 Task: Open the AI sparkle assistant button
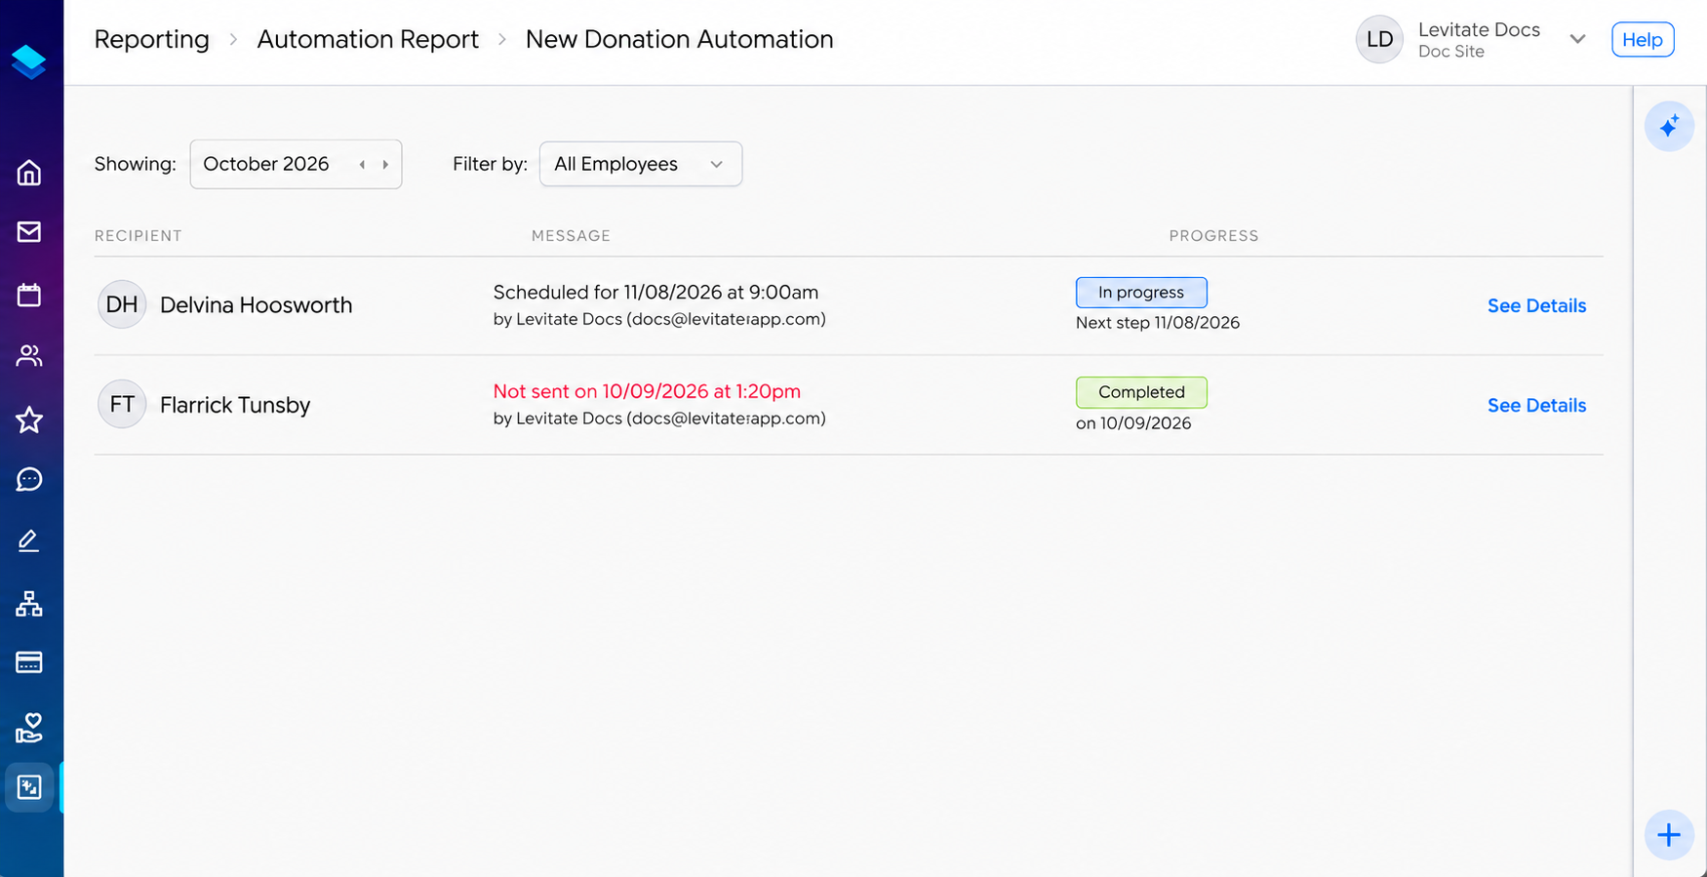(x=1669, y=126)
